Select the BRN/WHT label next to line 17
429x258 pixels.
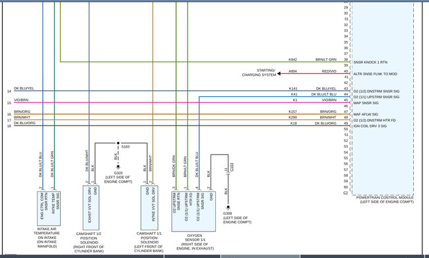click(22, 117)
